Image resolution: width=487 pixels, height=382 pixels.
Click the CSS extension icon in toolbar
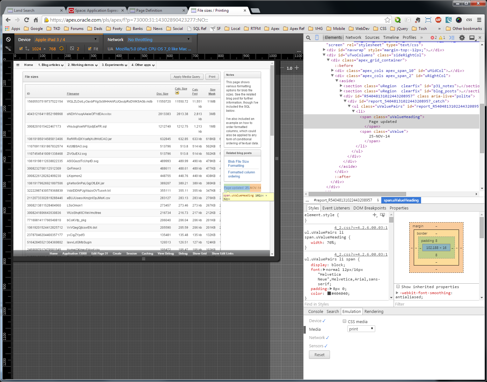point(469,20)
